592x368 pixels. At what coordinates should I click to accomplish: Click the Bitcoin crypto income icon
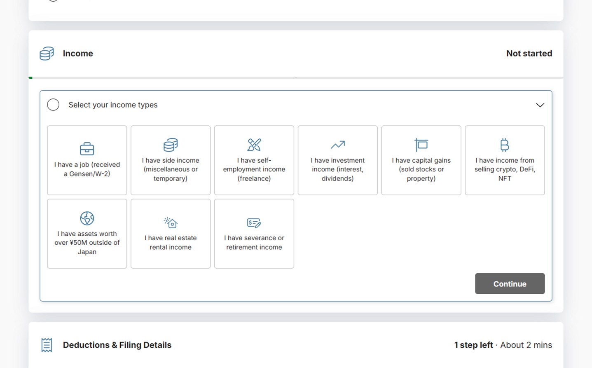[x=505, y=145]
